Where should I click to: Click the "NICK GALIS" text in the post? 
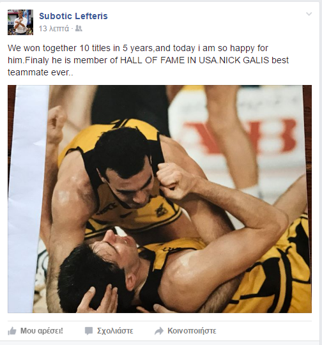(245, 60)
